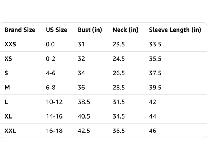Click the Sleeve Length (in) header
Screen dimensions: 209x157
coord(175,30)
